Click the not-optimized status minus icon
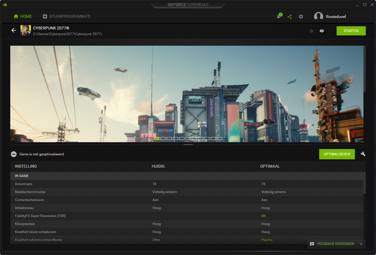The height and width of the screenshot is (255, 376). coord(14,154)
